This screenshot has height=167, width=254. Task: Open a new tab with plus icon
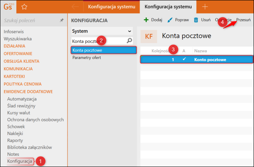pos(205,7)
